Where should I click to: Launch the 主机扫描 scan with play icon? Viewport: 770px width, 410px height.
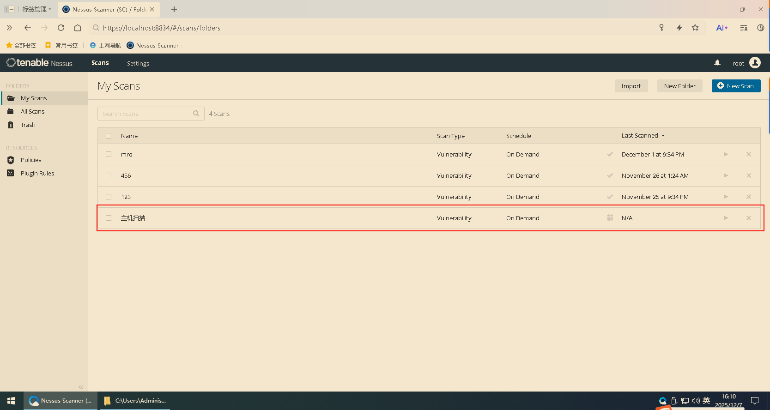tap(726, 218)
